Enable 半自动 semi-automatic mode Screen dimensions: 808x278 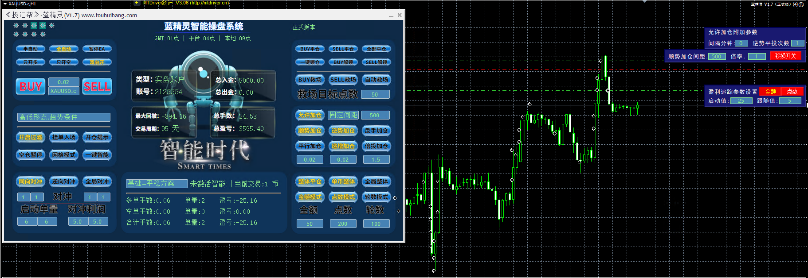(31, 49)
